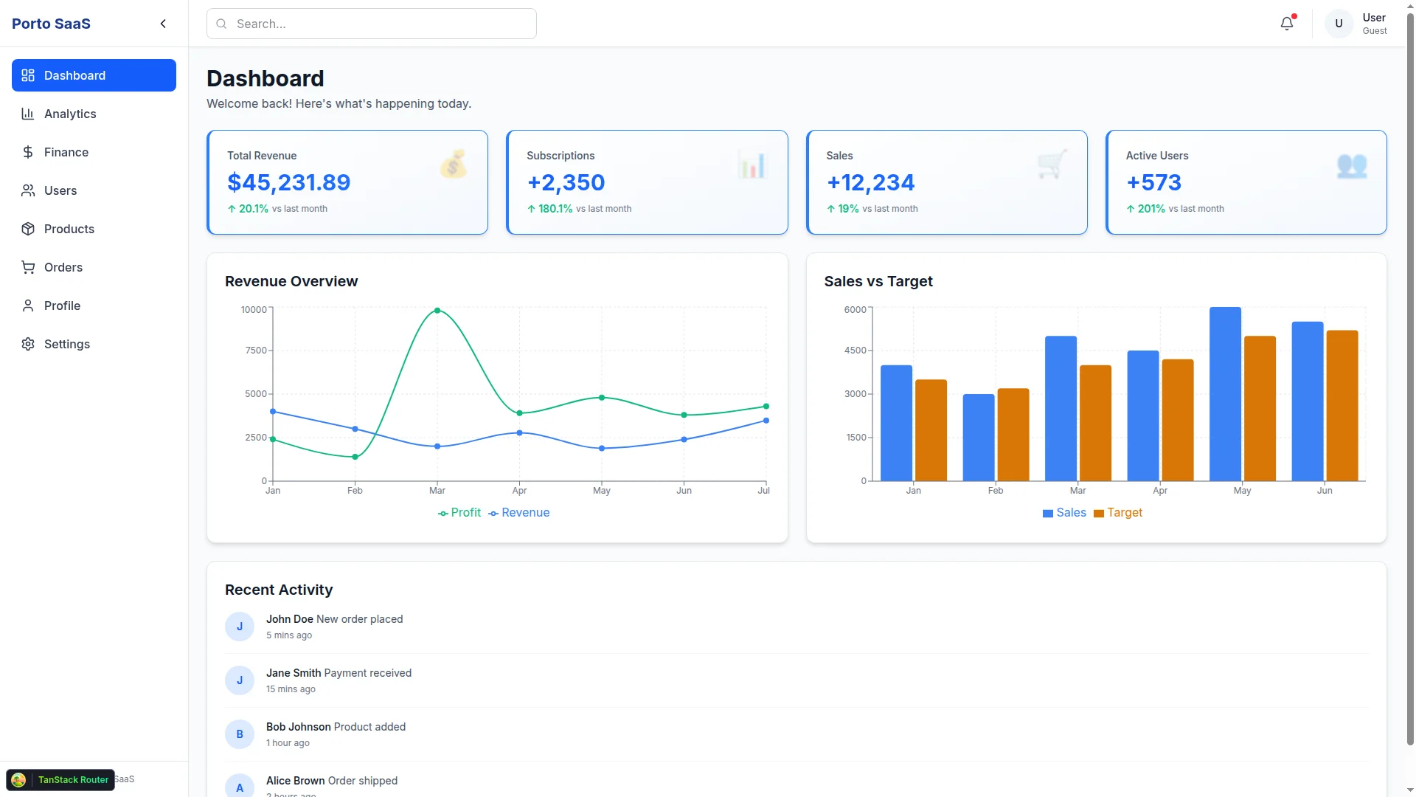Click the Orders shopping cart icon

point(28,267)
